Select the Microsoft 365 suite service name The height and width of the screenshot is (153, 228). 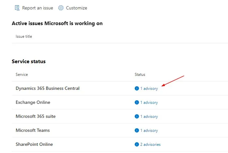tap(36, 116)
